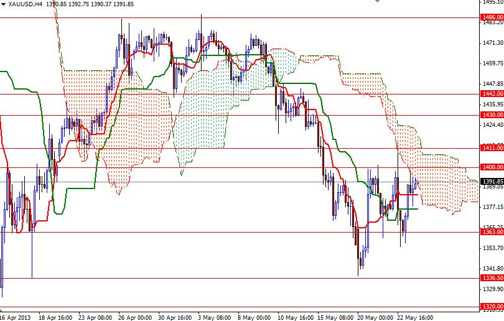Click the 10 May 16:00 time label
This screenshot has height=321, width=504.
click(x=296, y=317)
